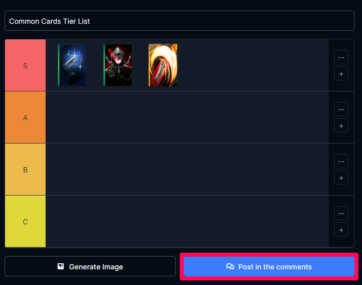Edit the Common Cards Tier List title field
This screenshot has width=362, height=285.
point(179,21)
